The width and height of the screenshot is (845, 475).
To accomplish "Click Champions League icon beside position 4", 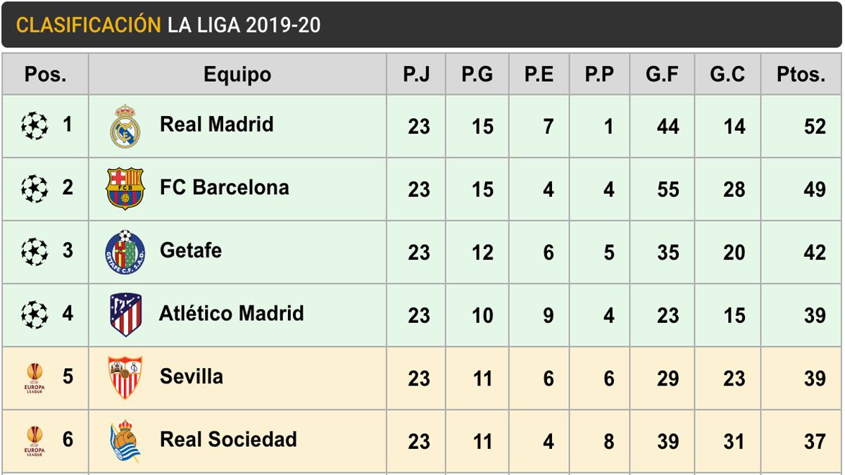I will [x=34, y=315].
